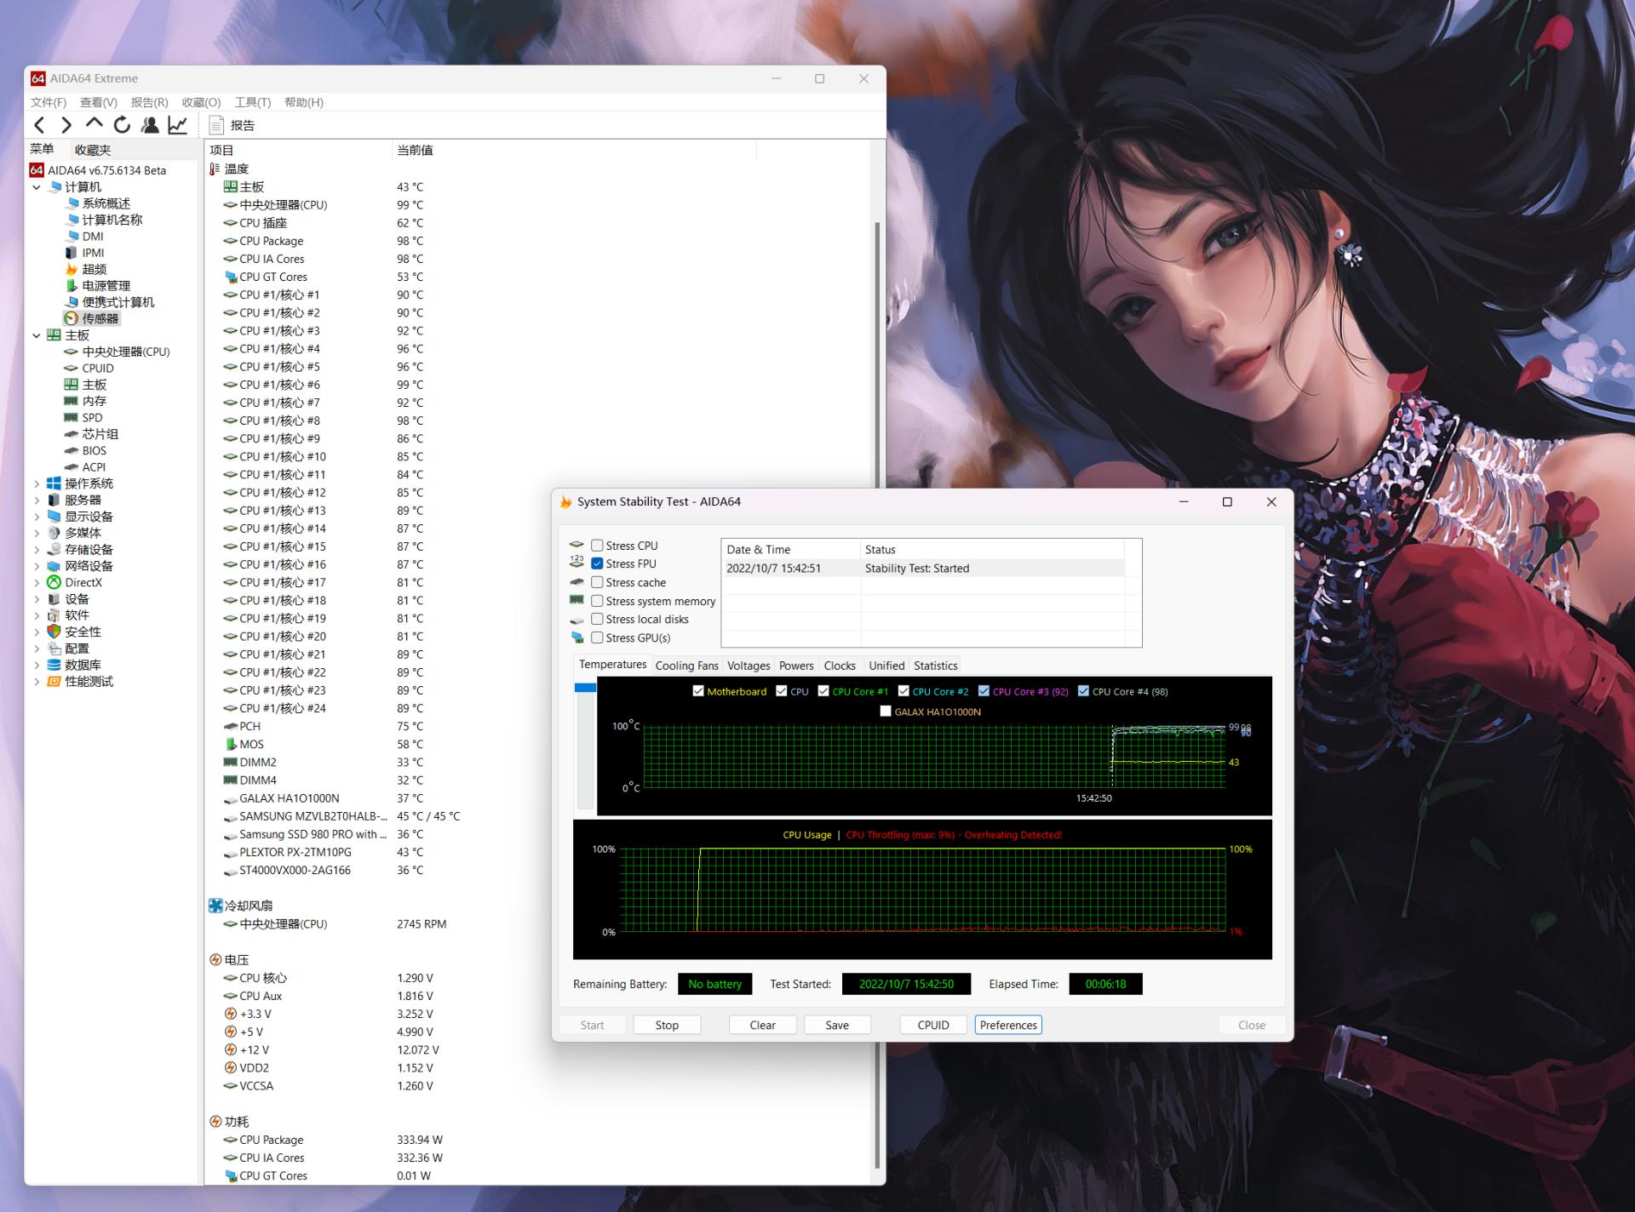The height and width of the screenshot is (1212, 1635).
Task: Click the AIDA64 graph/chart report icon
Action: pyautogui.click(x=180, y=123)
